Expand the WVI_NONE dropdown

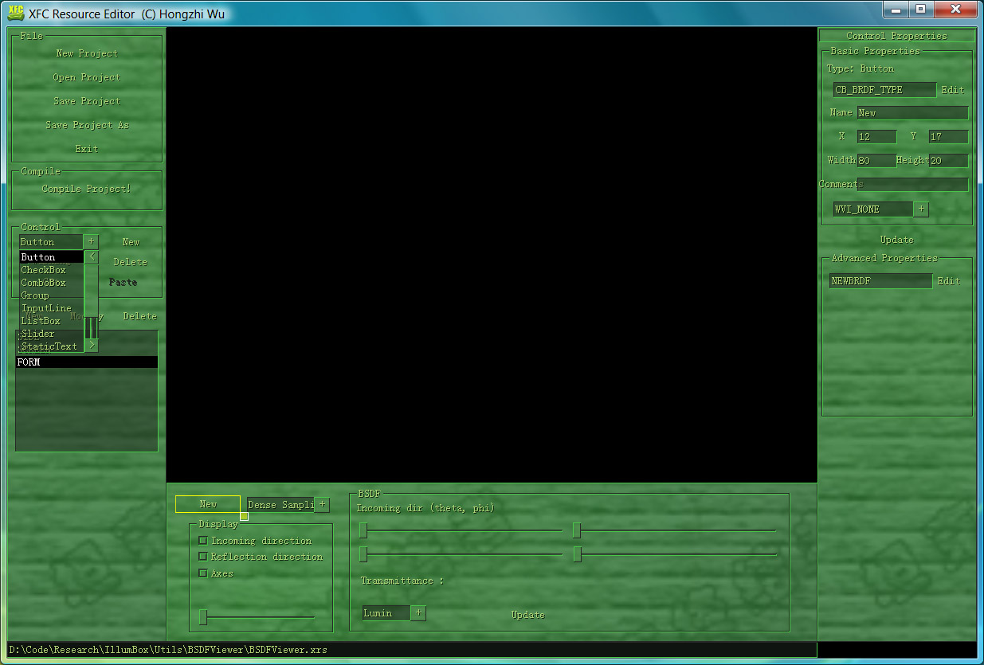(921, 209)
